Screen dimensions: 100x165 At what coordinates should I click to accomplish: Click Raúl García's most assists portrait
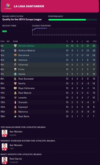[4, 160]
